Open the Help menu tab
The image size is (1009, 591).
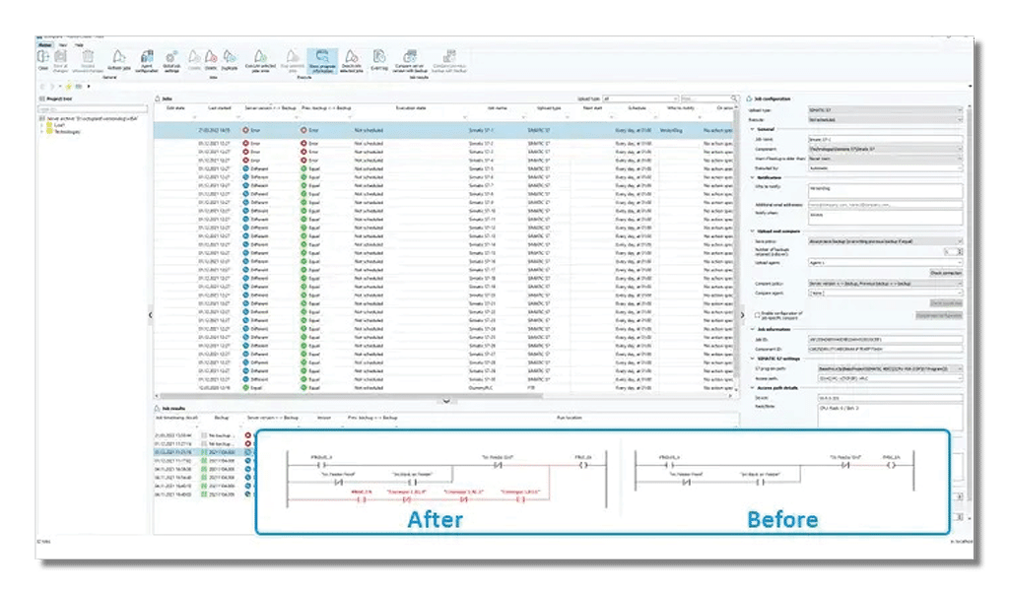click(x=77, y=44)
